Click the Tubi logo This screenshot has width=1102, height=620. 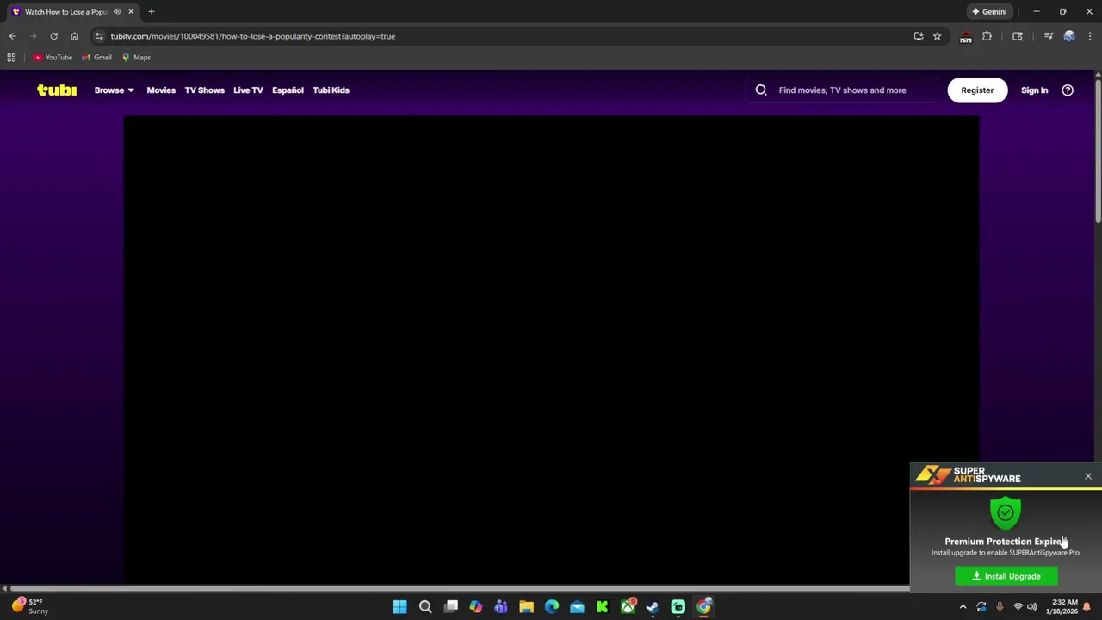(57, 90)
